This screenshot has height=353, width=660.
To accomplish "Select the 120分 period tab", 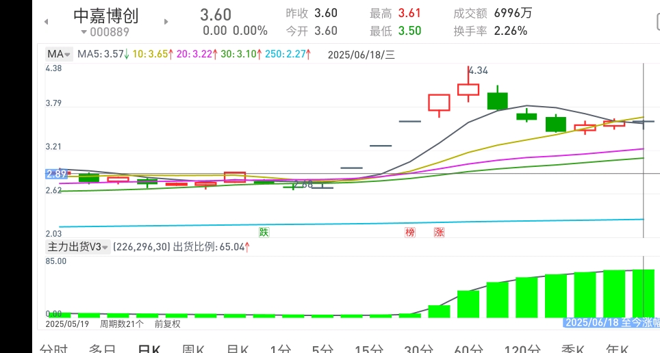I will pos(522,349).
